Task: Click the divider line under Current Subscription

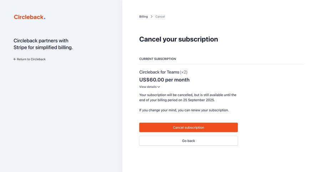Action: (x=221, y=64)
